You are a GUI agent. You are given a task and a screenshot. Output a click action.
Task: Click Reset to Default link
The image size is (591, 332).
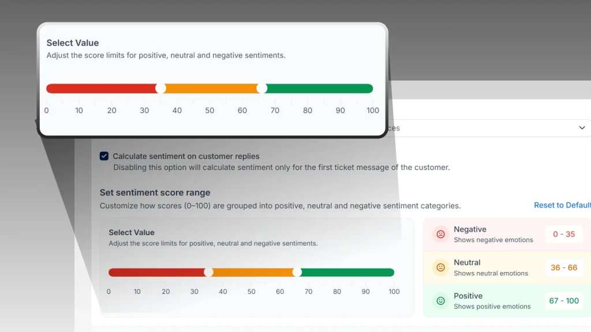562,205
